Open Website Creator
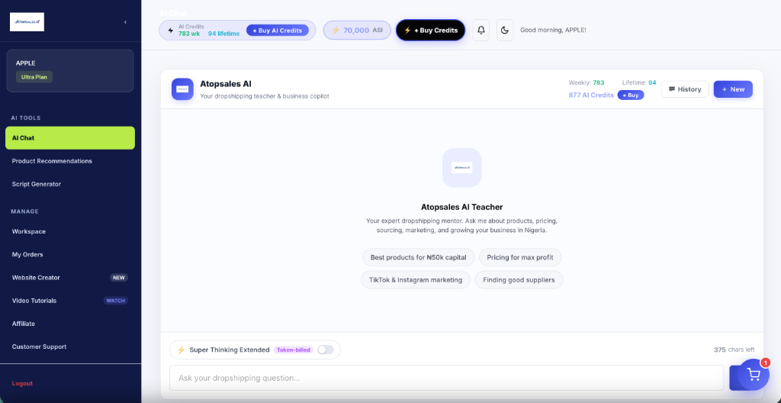 click(x=70, y=277)
